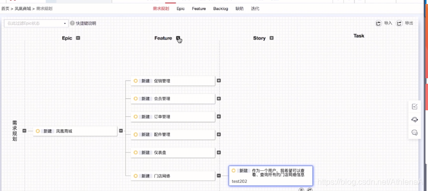Image resolution: width=428 pixels, height=191 pixels.
Task: Select the 订单管理 feature card
Action: (173, 117)
